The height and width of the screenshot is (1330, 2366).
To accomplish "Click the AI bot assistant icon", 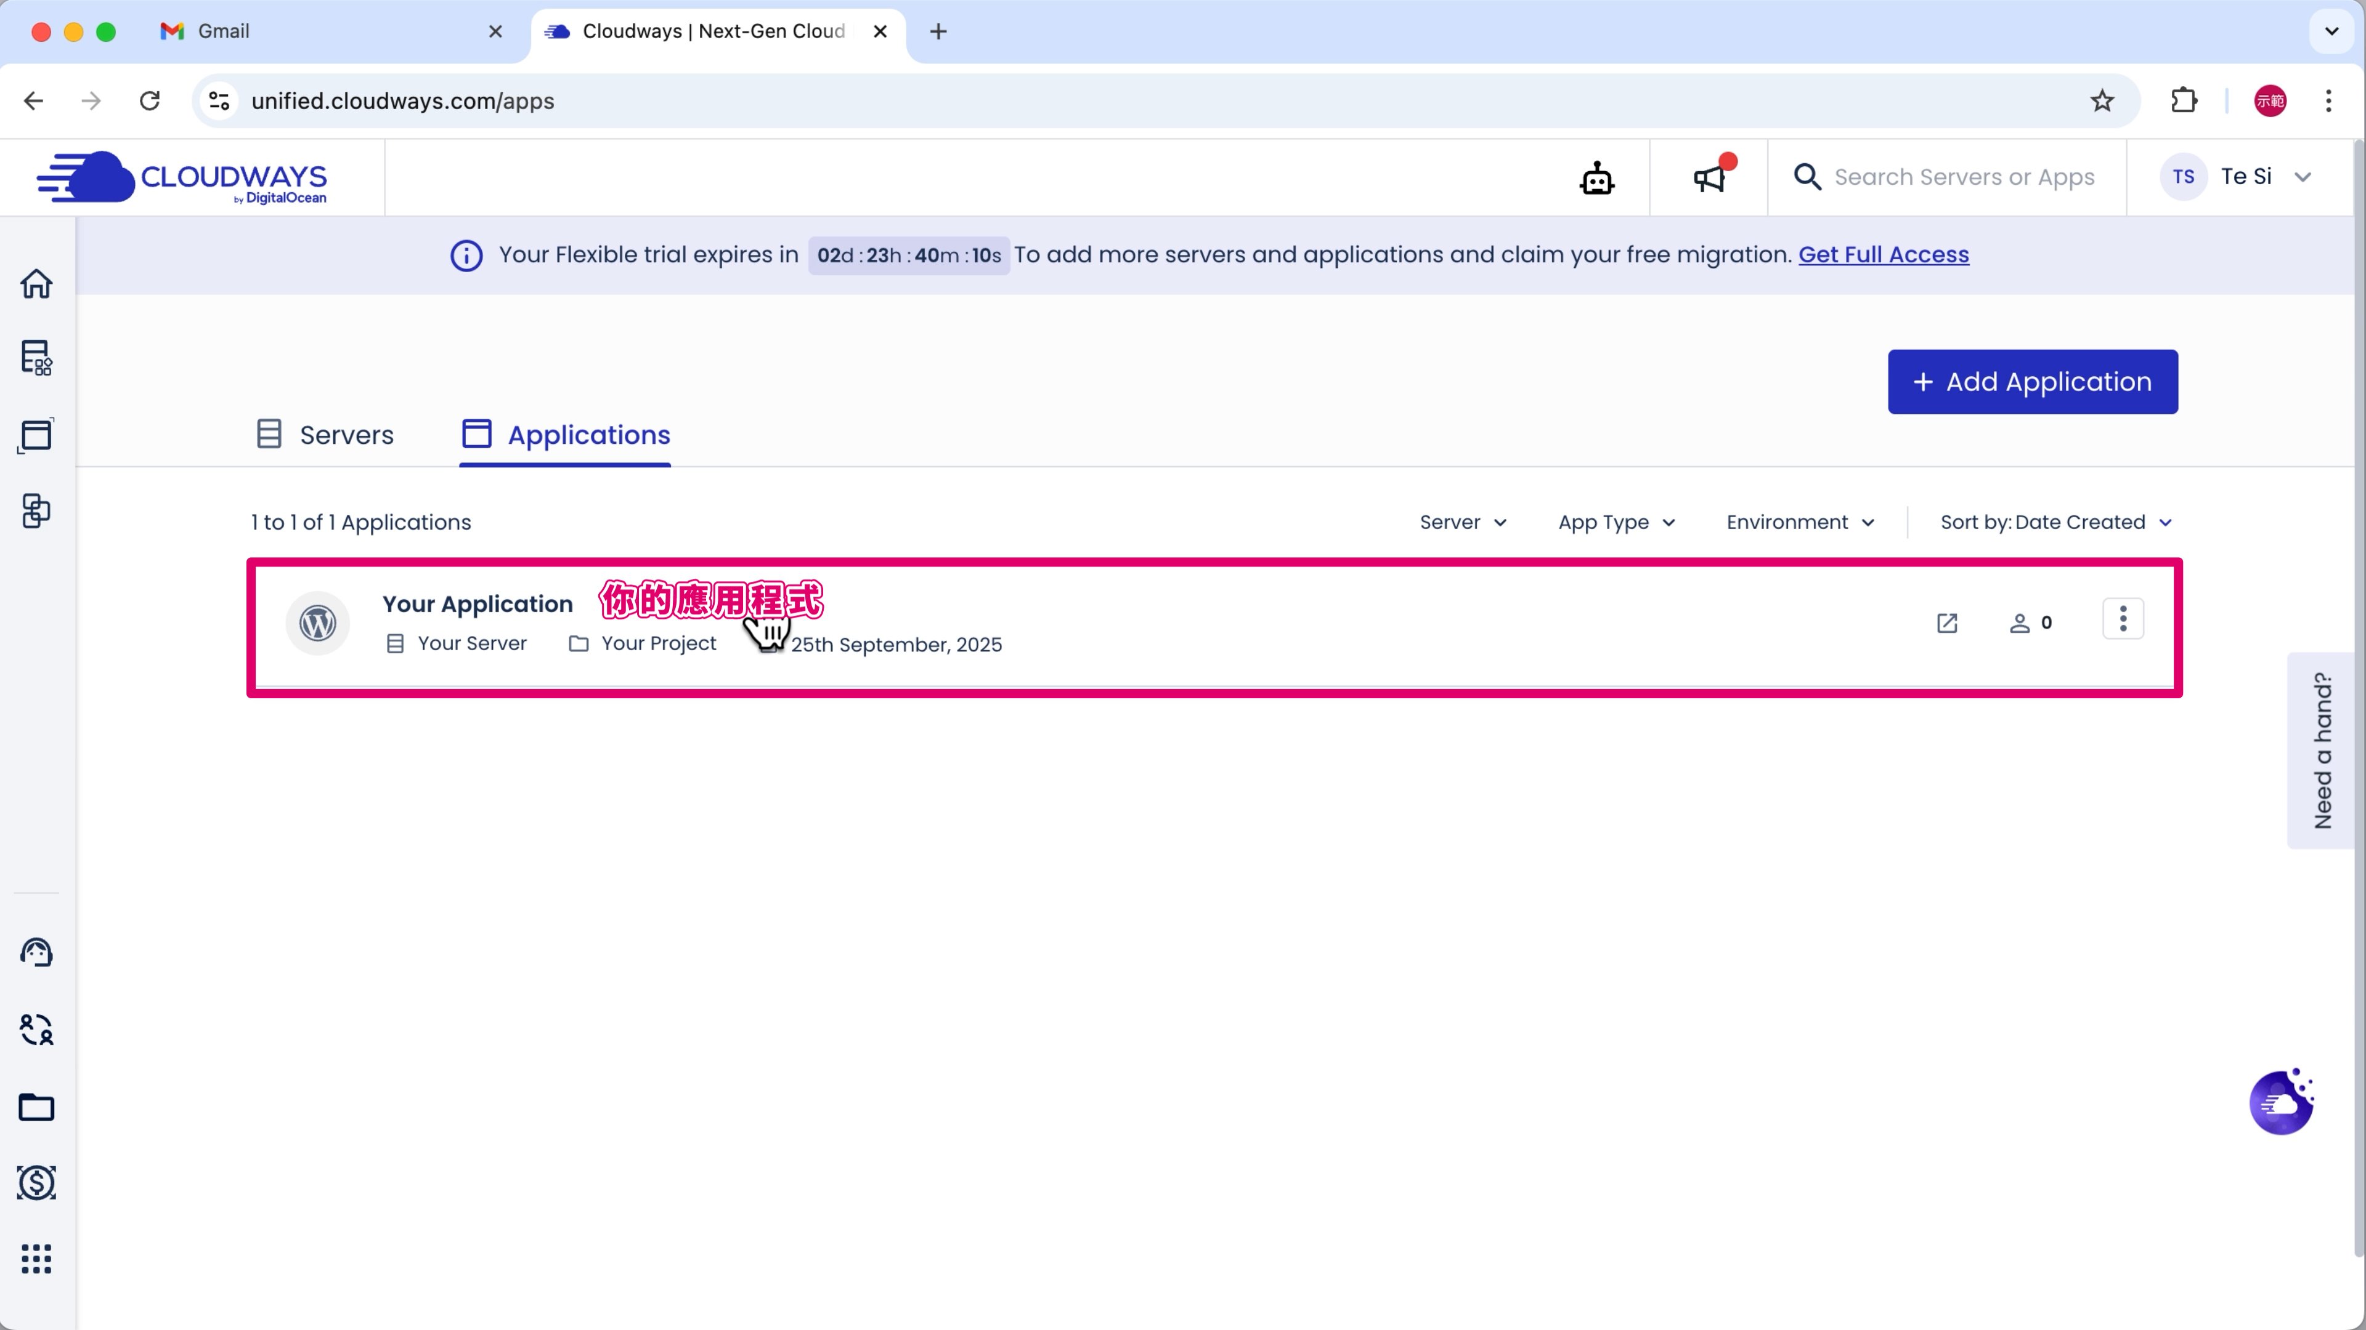I will (x=1596, y=178).
